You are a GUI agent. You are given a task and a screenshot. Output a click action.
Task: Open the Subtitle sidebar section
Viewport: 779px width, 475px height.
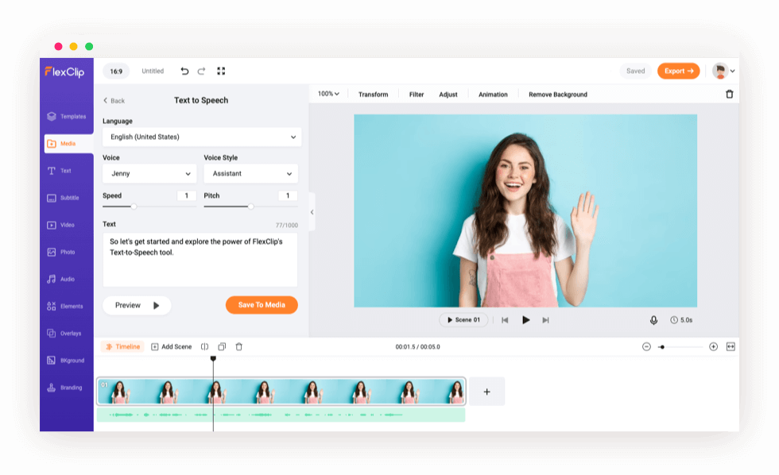63,198
